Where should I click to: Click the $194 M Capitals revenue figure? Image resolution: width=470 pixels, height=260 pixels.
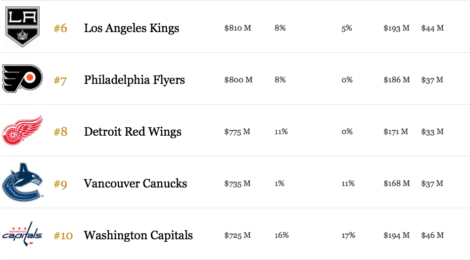coord(397,235)
